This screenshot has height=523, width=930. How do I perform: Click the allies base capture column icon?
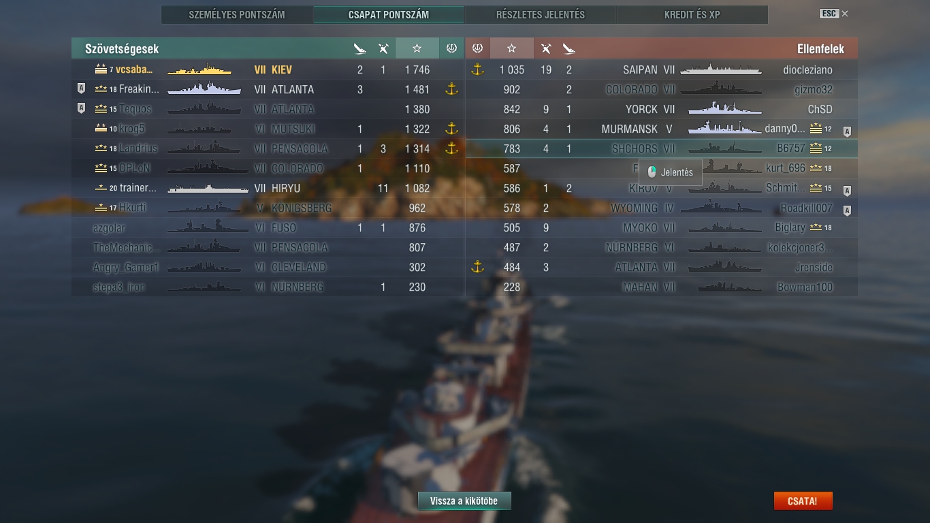pyautogui.click(x=451, y=48)
